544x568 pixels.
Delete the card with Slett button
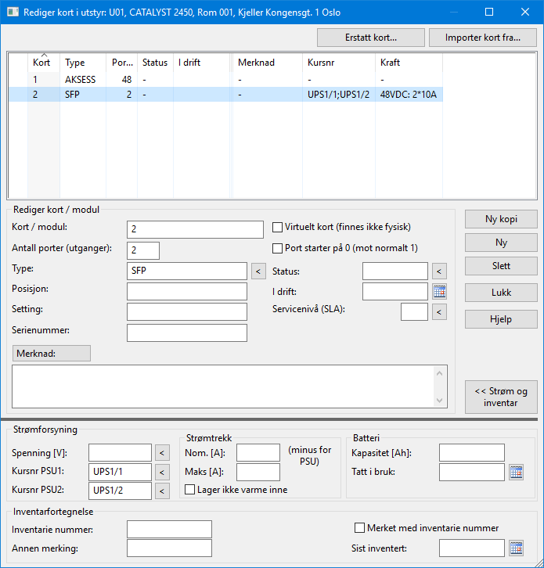click(x=501, y=266)
